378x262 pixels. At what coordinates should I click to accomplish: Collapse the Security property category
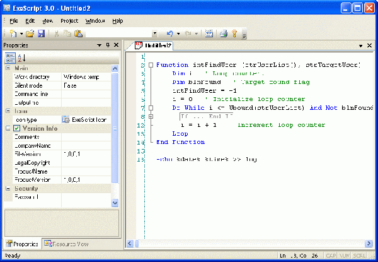(8, 188)
